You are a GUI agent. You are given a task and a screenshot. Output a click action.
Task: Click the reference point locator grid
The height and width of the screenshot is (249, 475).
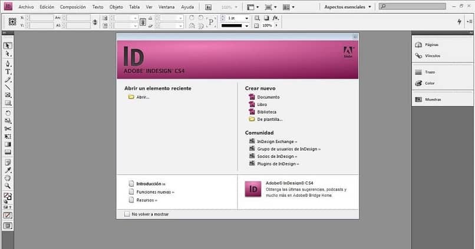pos(12,21)
